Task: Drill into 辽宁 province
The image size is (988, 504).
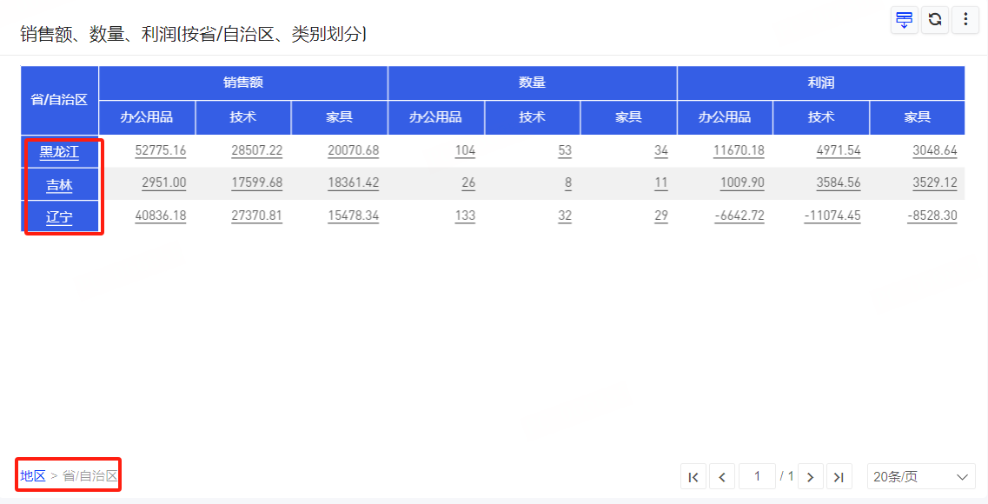Action: [59, 216]
